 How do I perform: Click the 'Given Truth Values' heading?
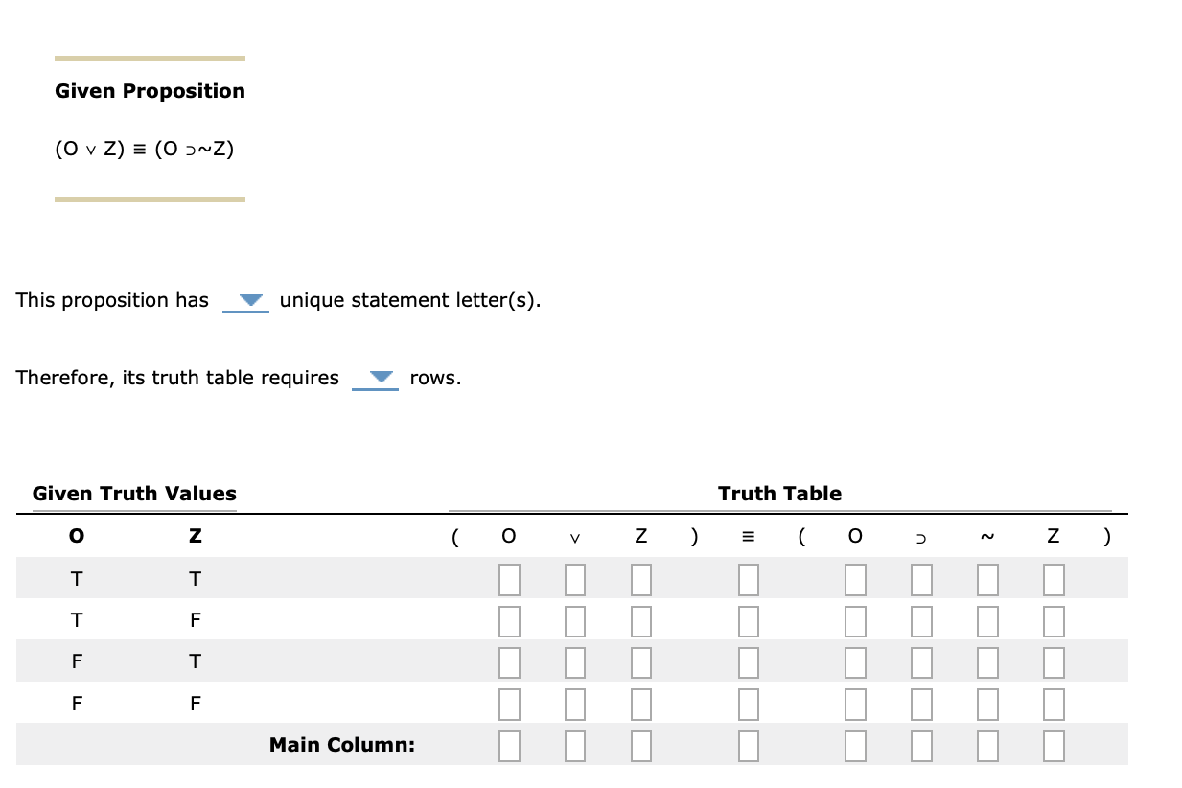(x=133, y=494)
